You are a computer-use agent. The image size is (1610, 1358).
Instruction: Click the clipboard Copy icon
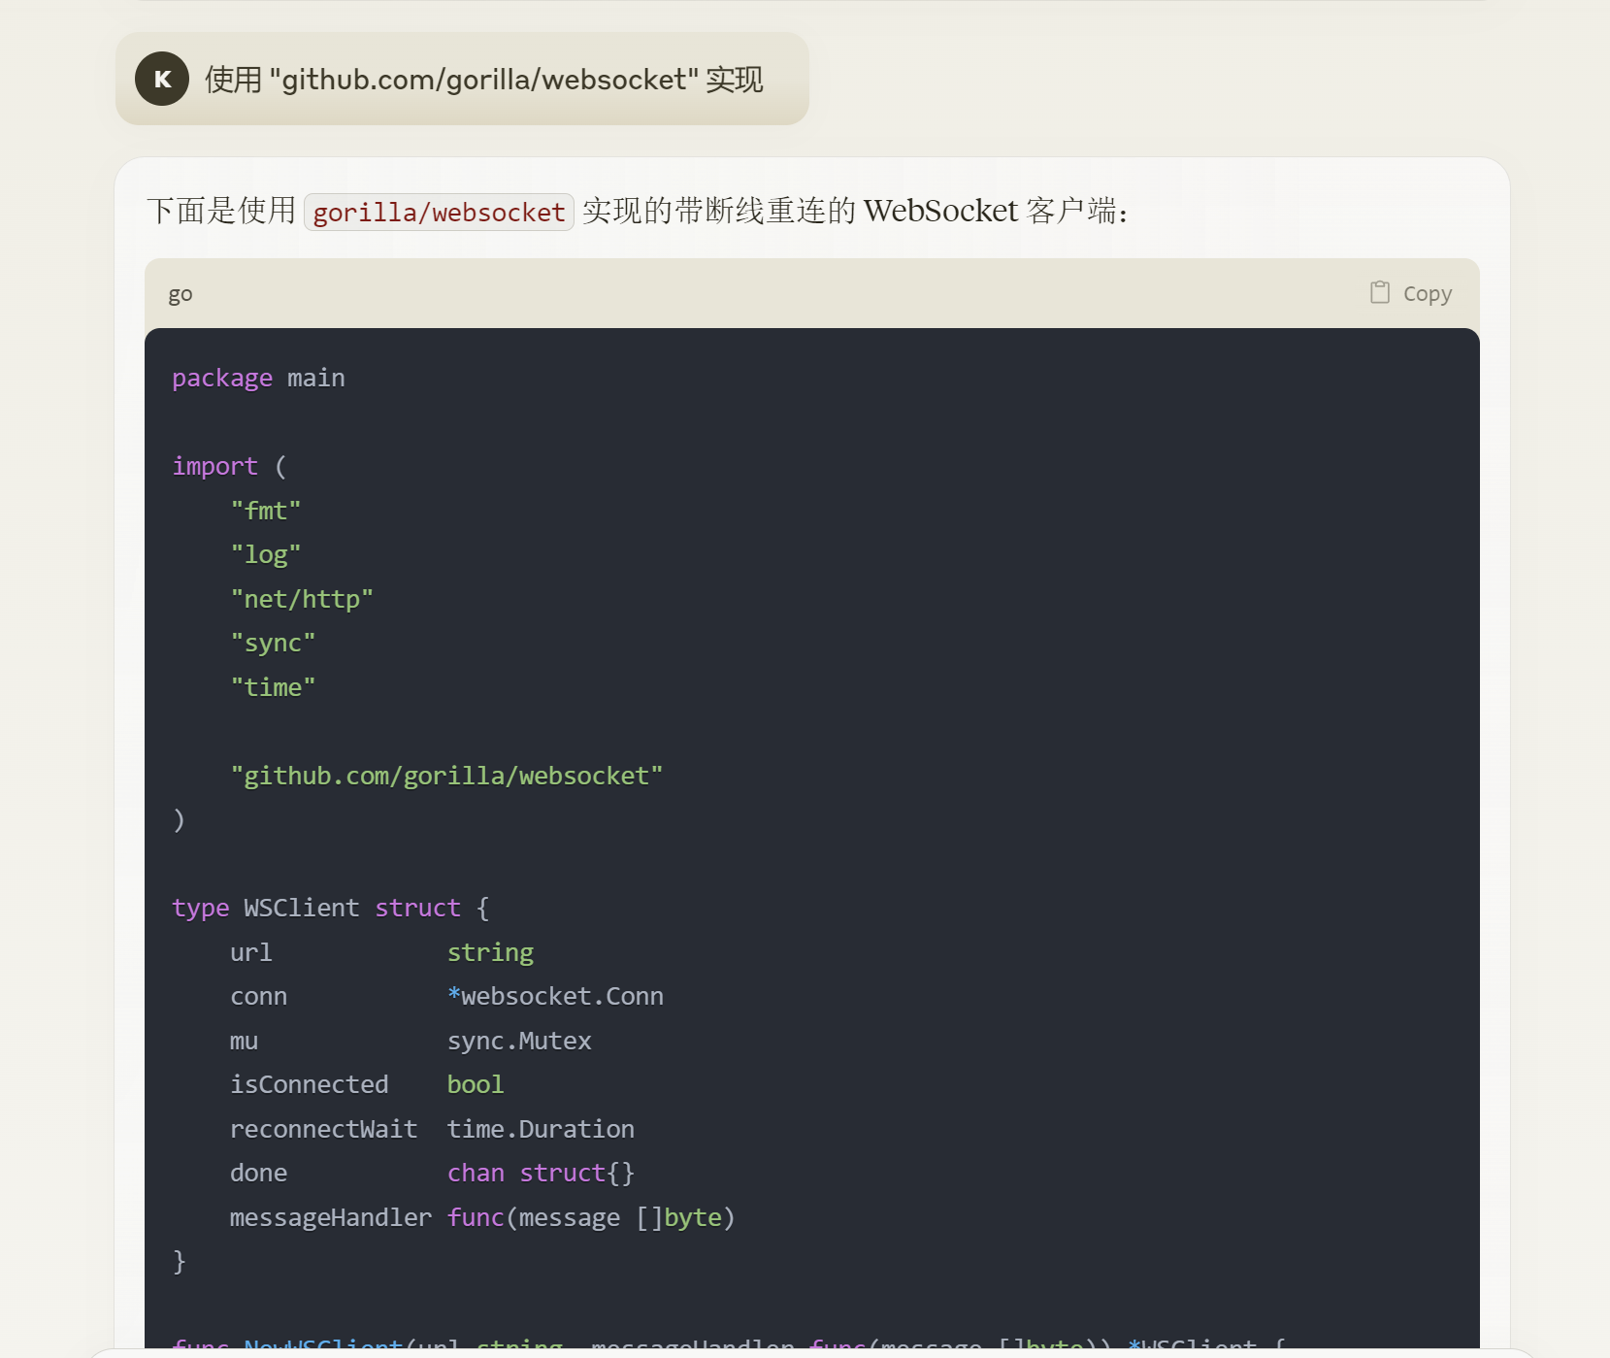pyautogui.click(x=1378, y=292)
